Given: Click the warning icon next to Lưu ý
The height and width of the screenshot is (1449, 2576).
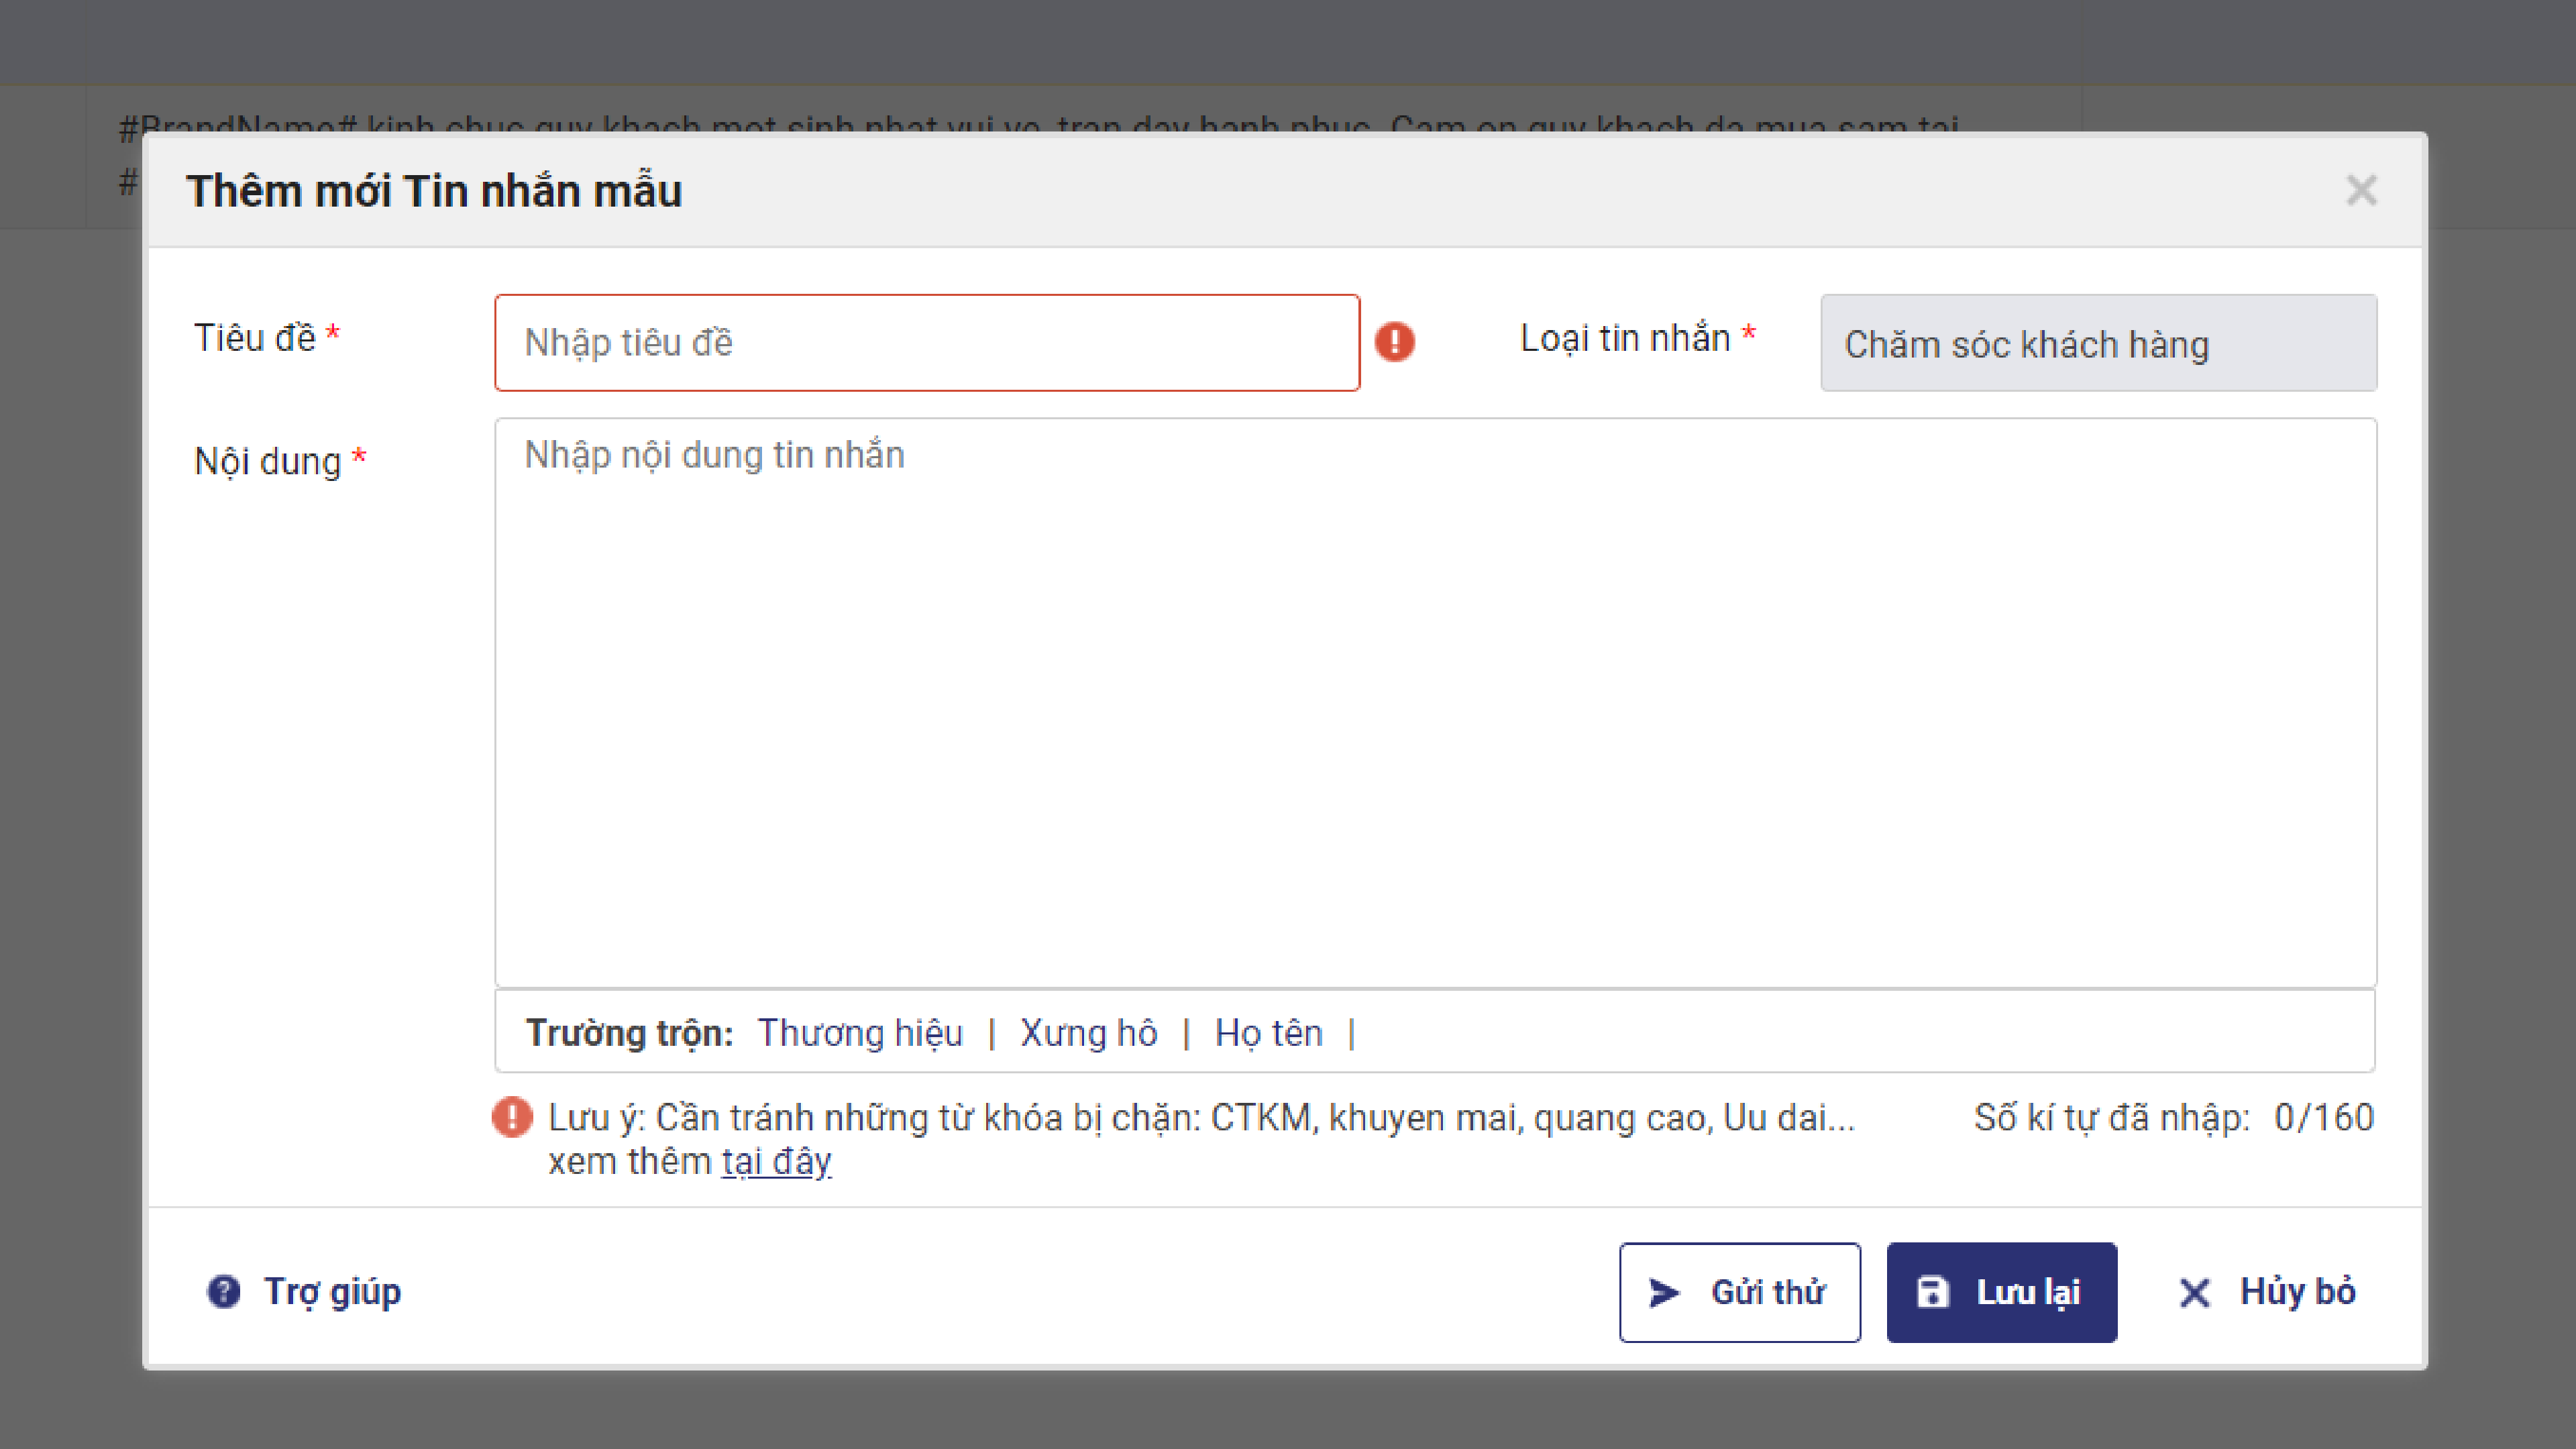Looking at the screenshot, I should [512, 1117].
